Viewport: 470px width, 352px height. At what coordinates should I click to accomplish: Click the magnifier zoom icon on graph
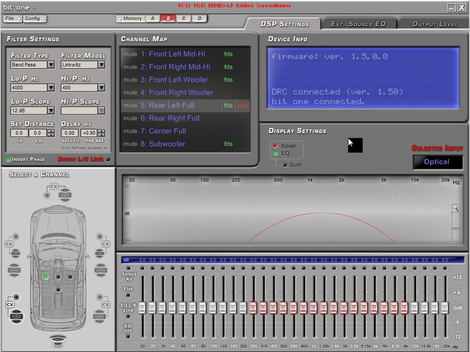(455, 208)
